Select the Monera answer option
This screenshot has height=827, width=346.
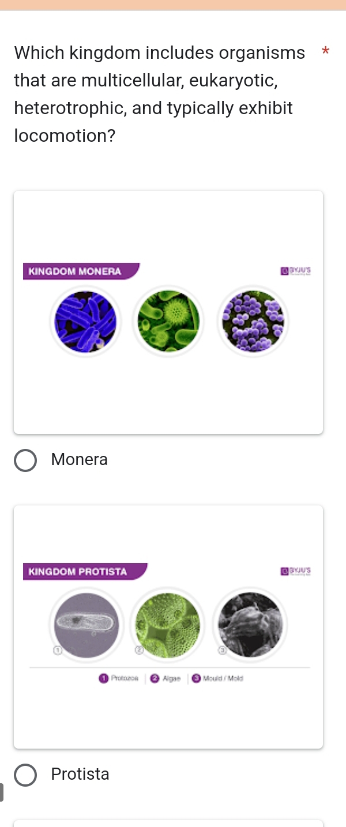click(x=25, y=460)
